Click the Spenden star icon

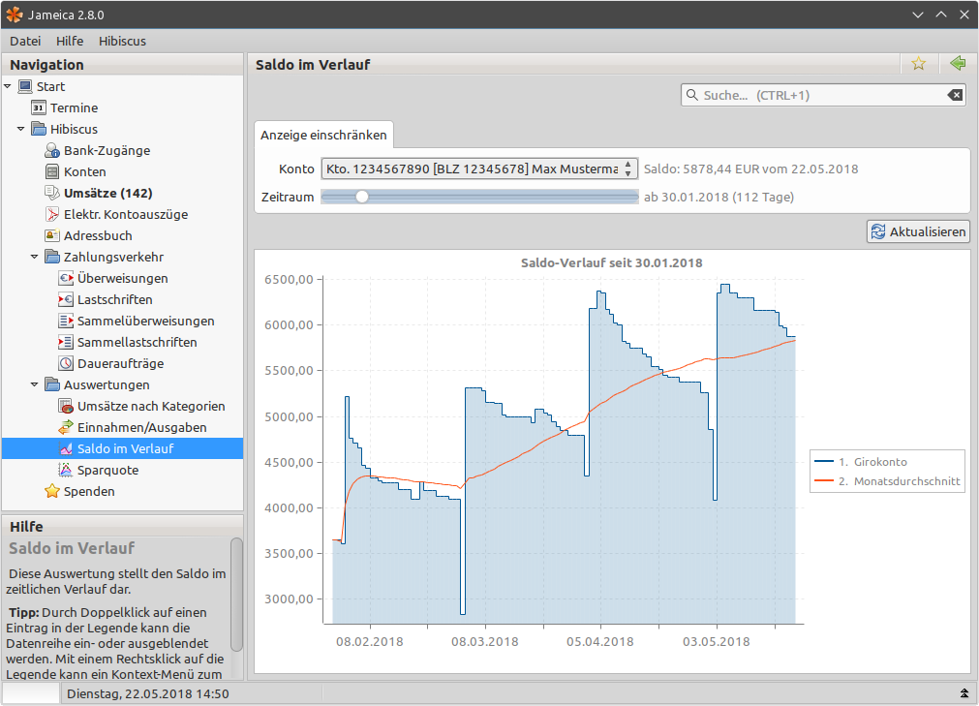(52, 491)
